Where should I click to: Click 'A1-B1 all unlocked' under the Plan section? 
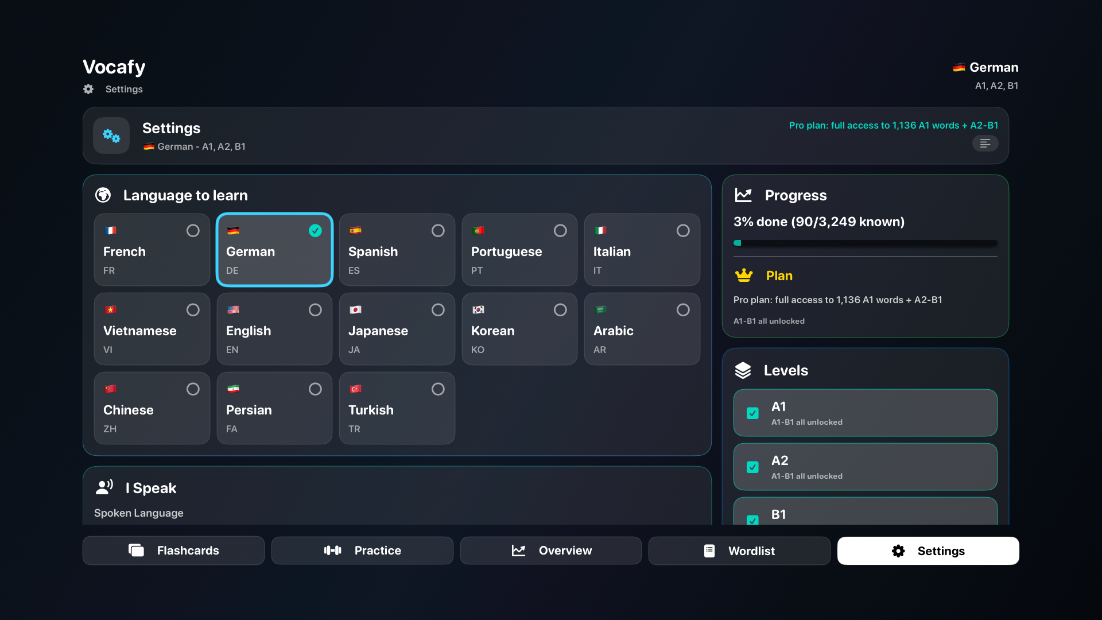click(x=769, y=321)
